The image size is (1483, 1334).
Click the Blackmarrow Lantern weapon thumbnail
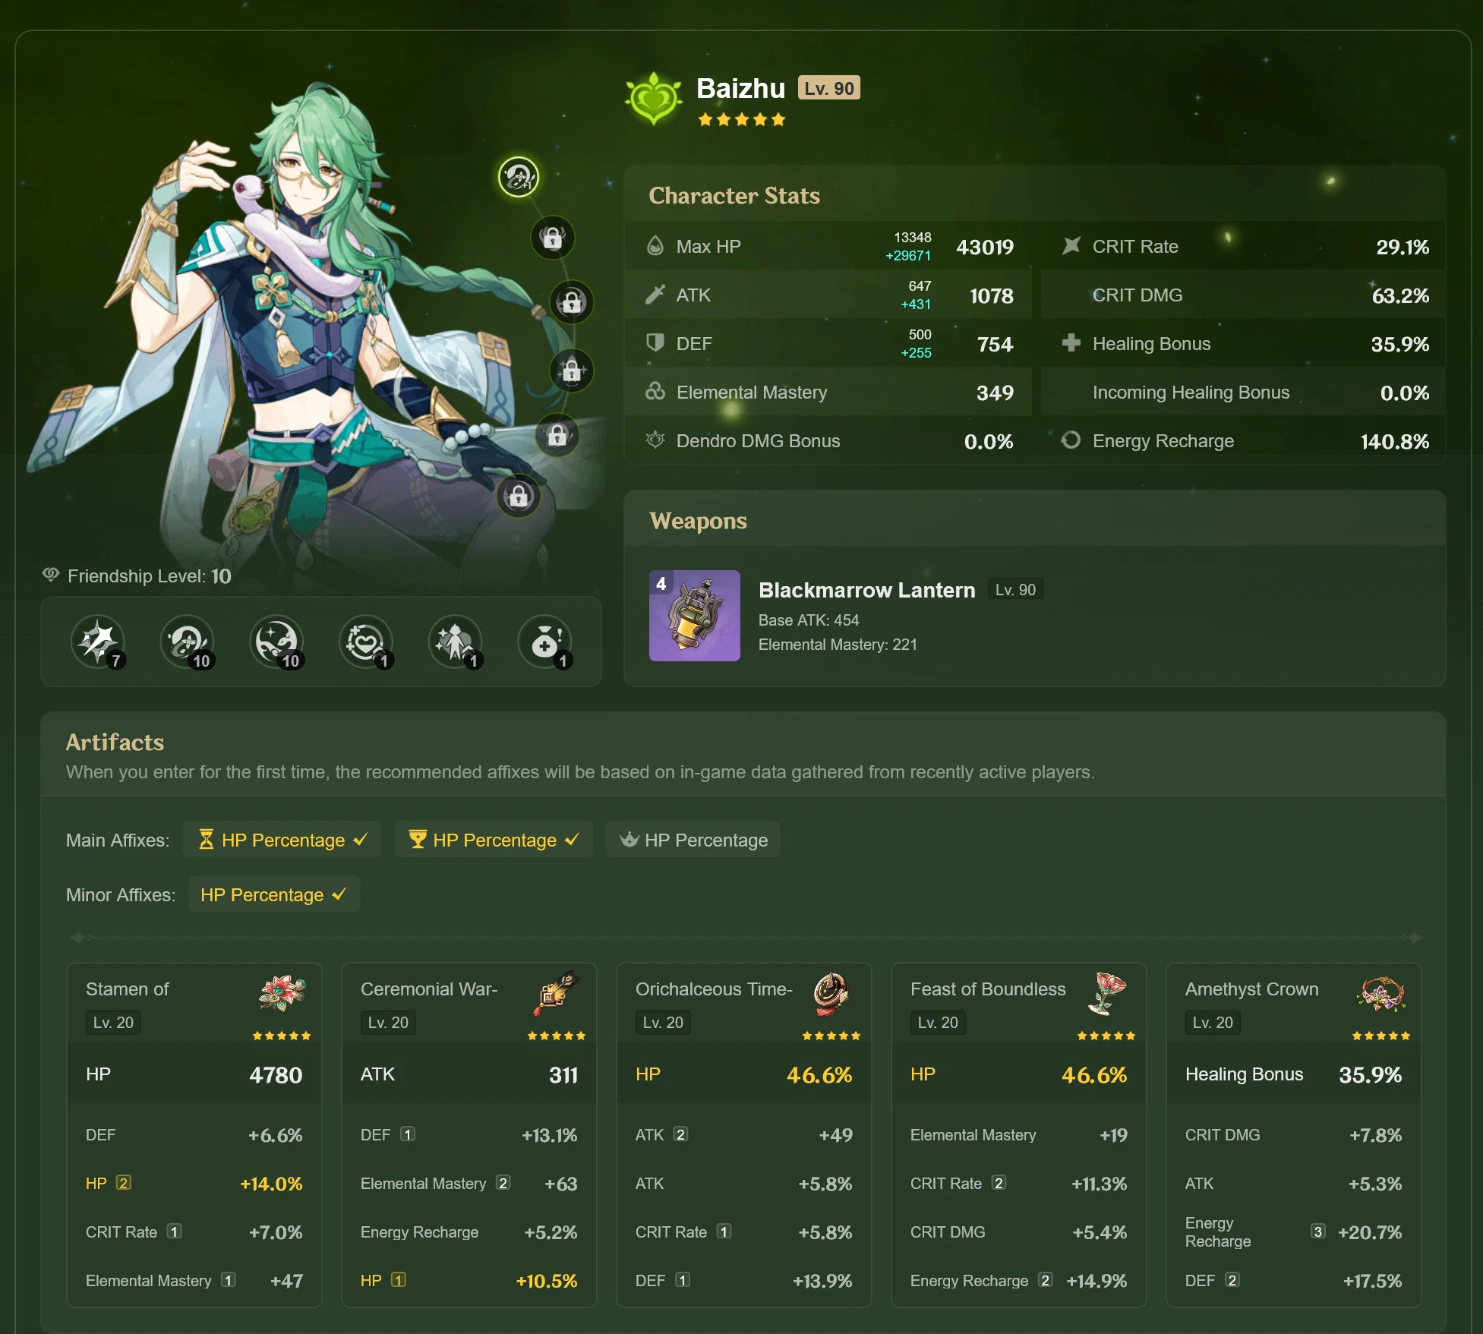pyautogui.click(x=694, y=616)
